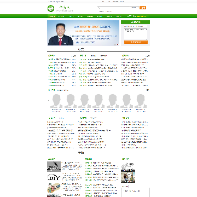Viewport: 197px width, 197px height.
Task: Click the orange submit button in consultation form
Action: (136, 42)
